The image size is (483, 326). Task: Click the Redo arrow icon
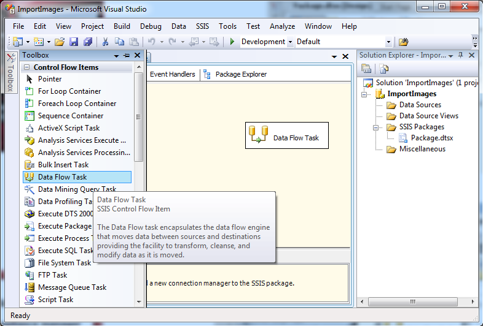coord(172,42)
